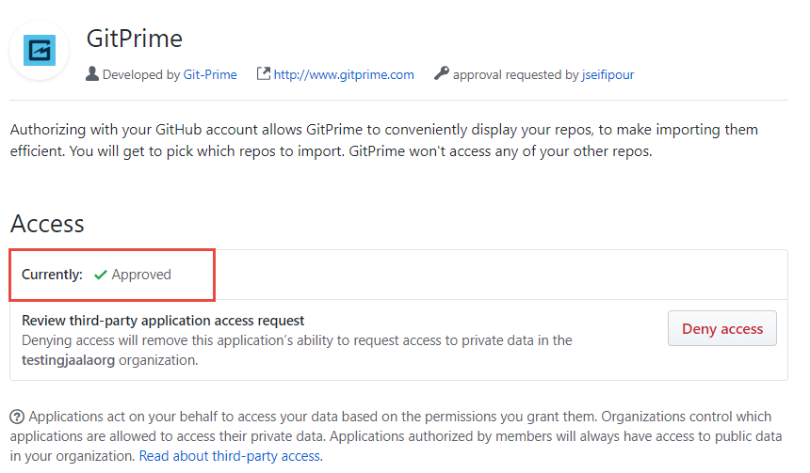Click the 'Authorizing with your GitHub account' paragraph
This screenshot has height=473, width=810.
[x=384, y=140]
